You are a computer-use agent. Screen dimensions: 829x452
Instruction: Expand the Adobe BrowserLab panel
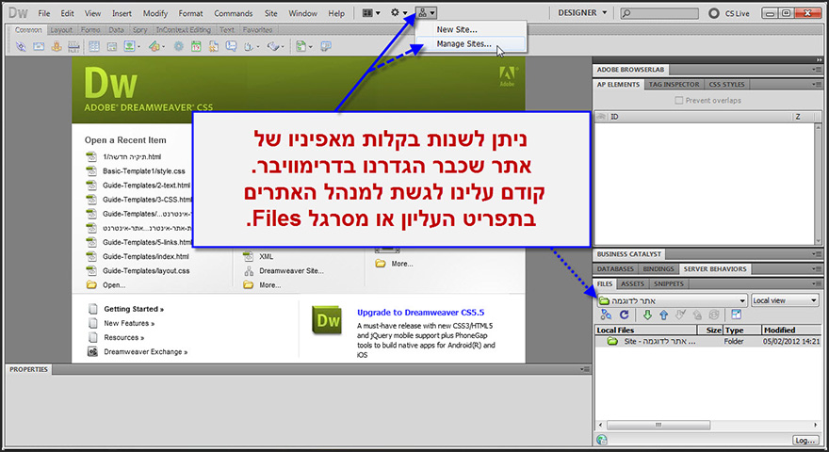click(631, 70)
